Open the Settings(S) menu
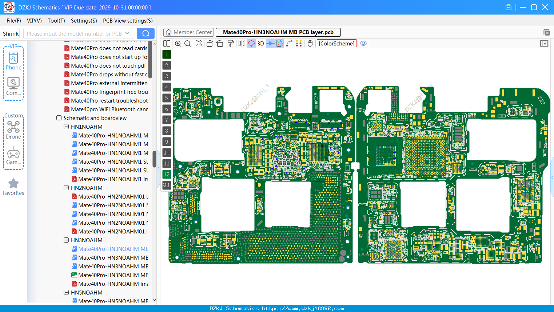Image resolution: width=554 pixels, height=312 pixels. click(84, 21)
